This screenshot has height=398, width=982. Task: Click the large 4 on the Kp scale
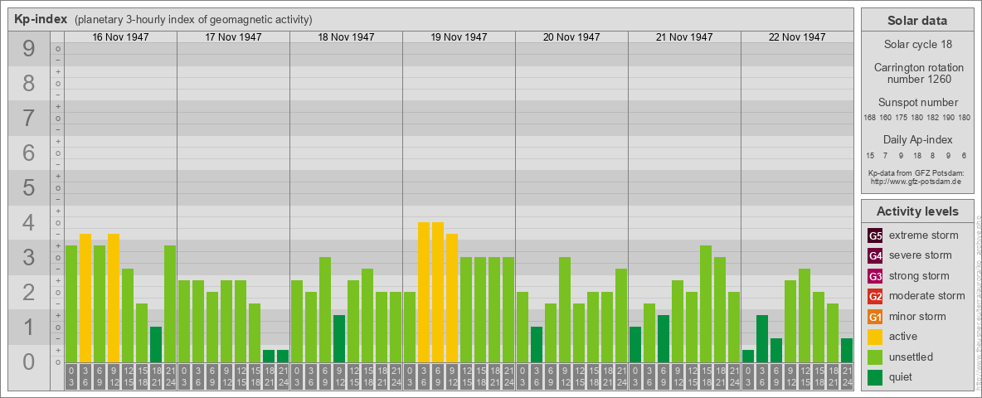coord(28,223)
